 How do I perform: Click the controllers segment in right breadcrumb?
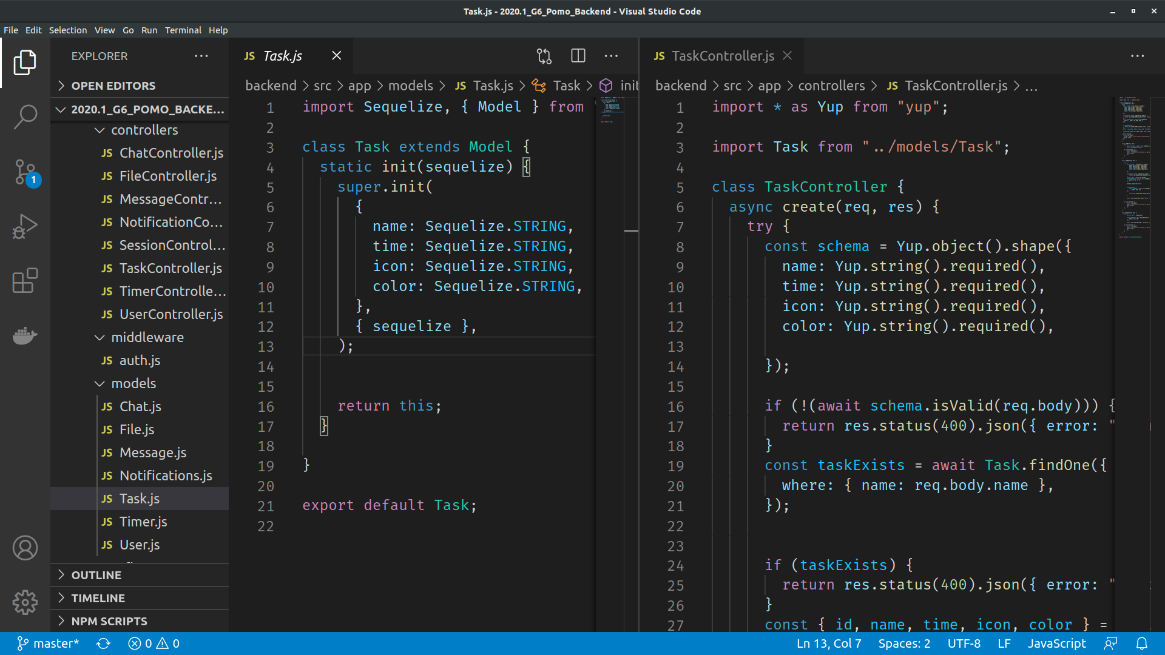point(831,86)
